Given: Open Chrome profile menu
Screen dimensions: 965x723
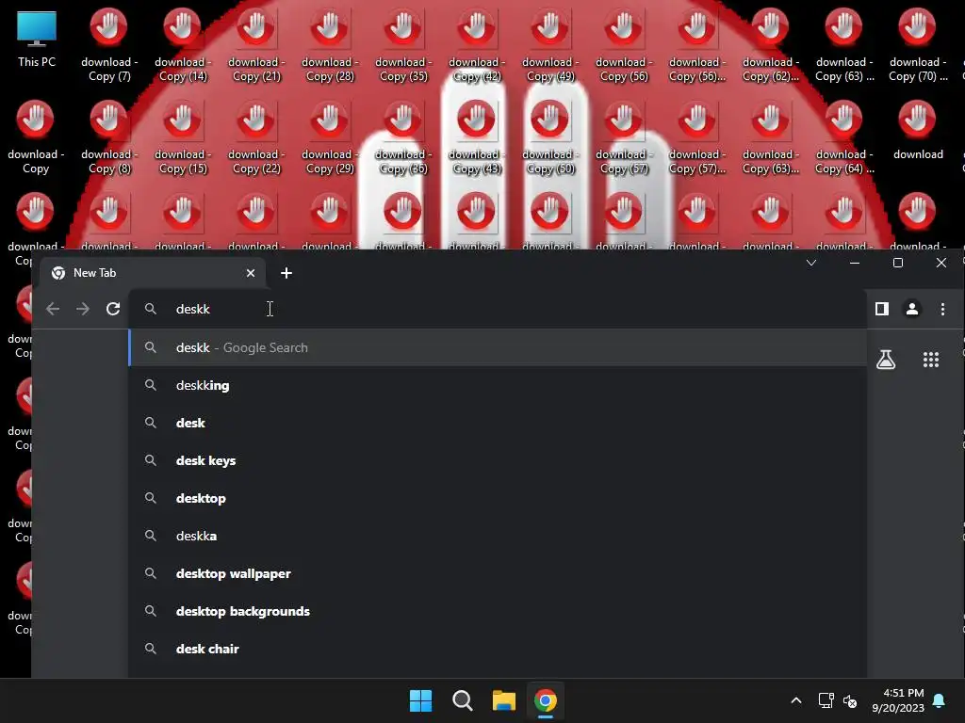Looking at the screenshot, I should click(x=912, y=309).
